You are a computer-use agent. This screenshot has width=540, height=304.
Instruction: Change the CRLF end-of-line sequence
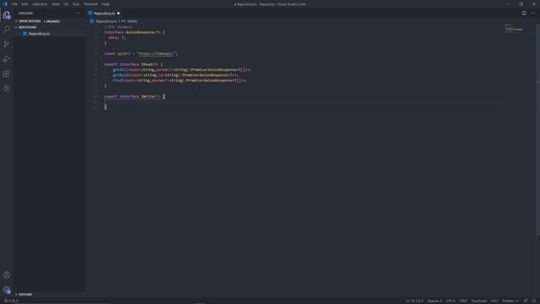463,301
